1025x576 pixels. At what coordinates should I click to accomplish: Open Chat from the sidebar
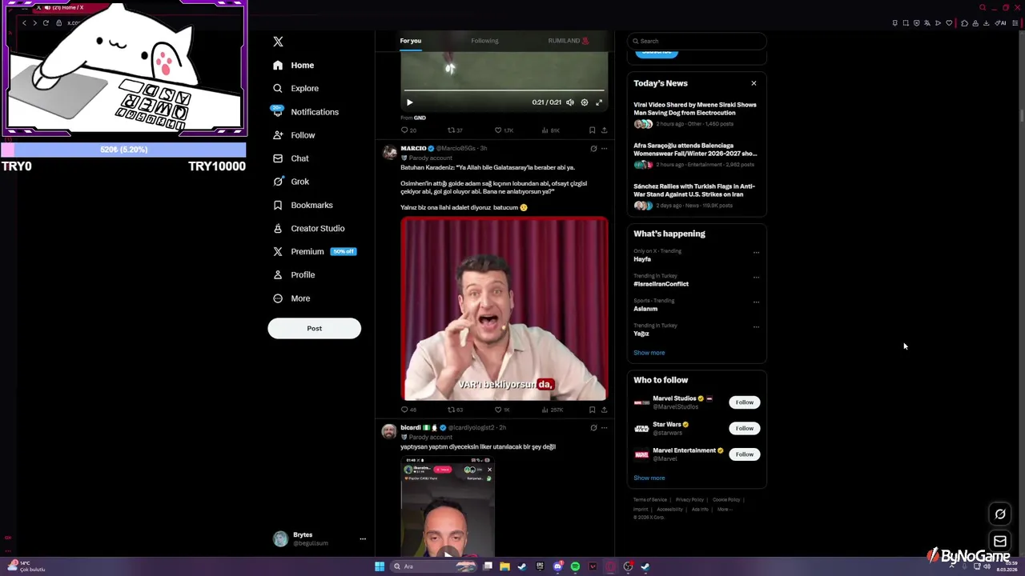click(291, 158)
